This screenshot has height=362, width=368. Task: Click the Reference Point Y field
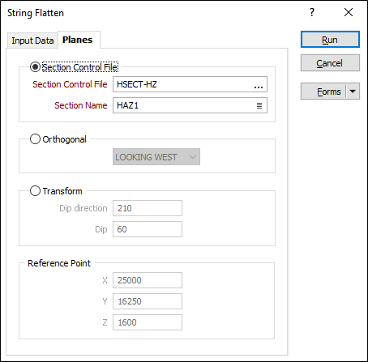[x=148, y=301]
